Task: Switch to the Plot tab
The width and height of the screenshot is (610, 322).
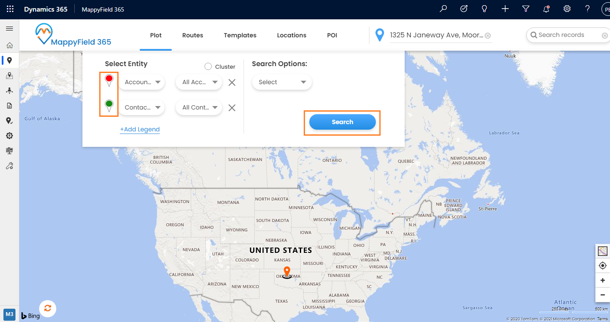Action: point(156,35)
